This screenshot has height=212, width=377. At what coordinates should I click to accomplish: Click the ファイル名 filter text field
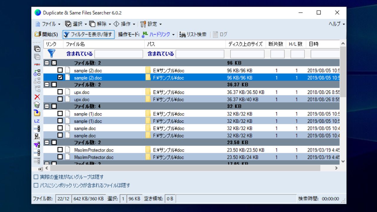pos(119,54)
